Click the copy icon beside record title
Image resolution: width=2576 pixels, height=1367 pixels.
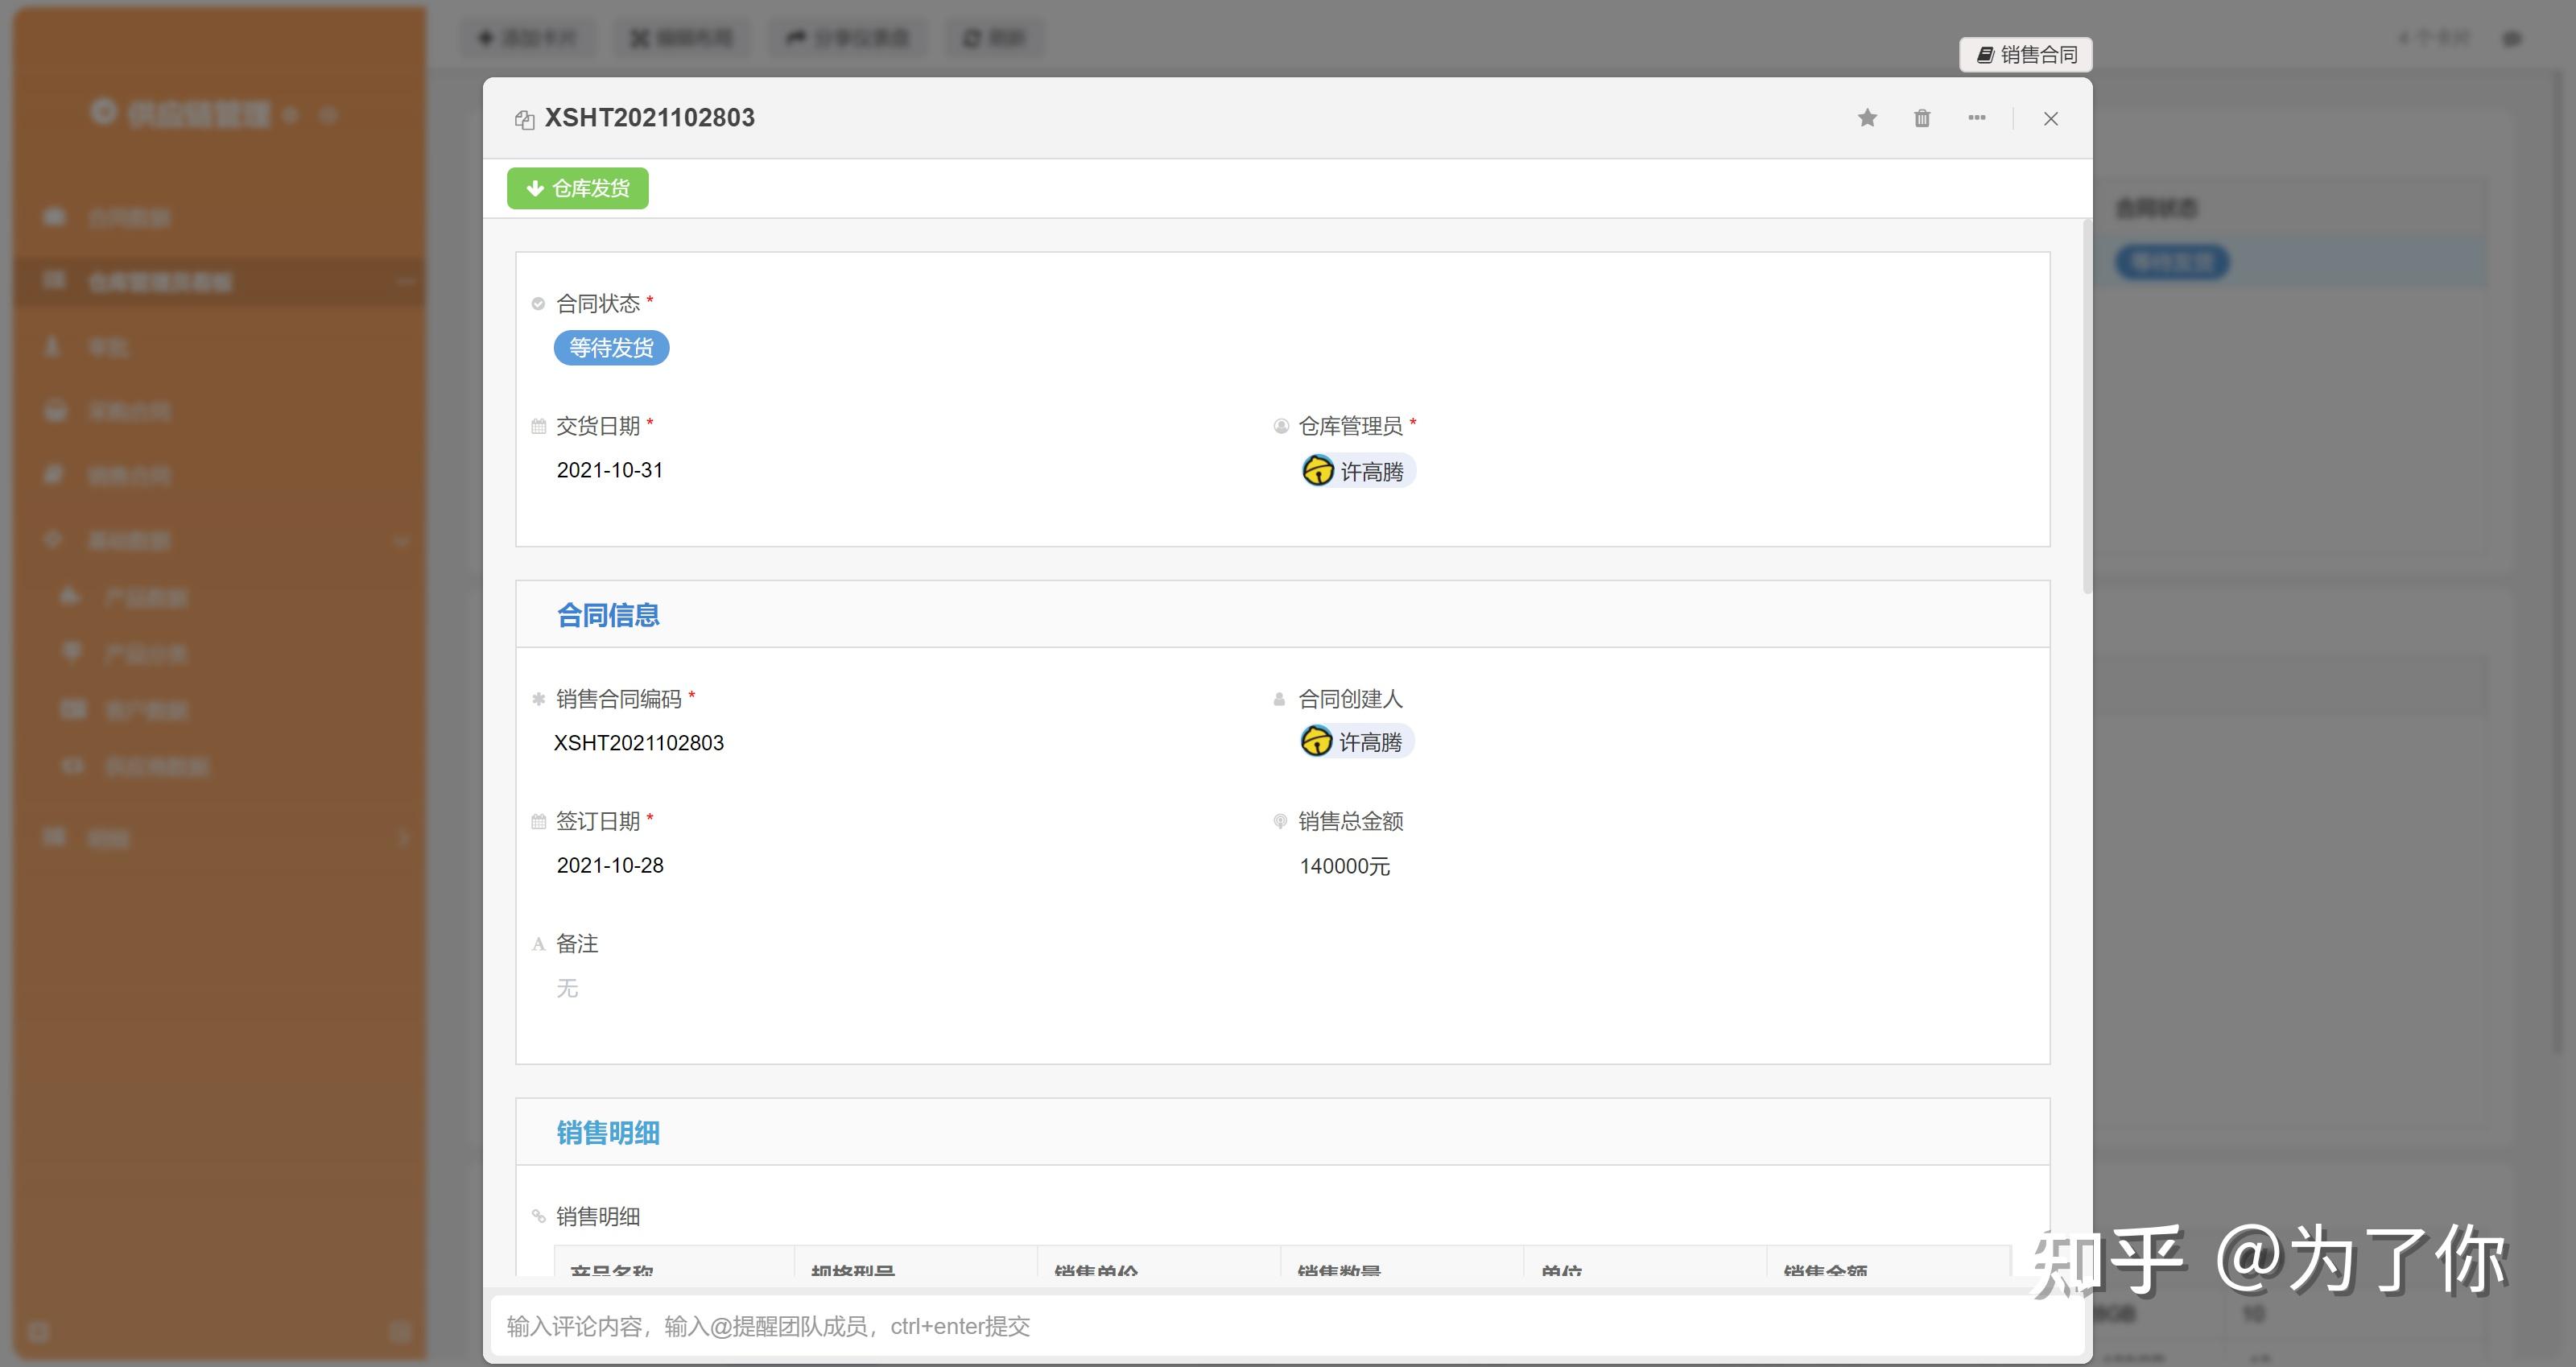pos(524,120)
